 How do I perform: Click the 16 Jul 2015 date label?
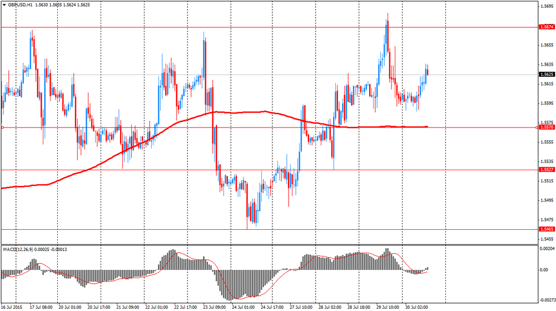pos(11,307)
